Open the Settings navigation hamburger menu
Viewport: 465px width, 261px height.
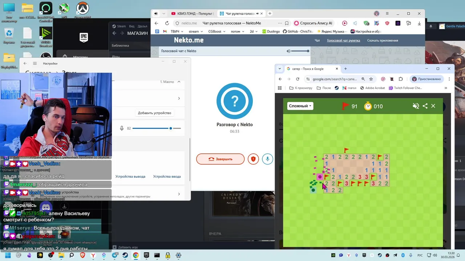tap(35, 63)
